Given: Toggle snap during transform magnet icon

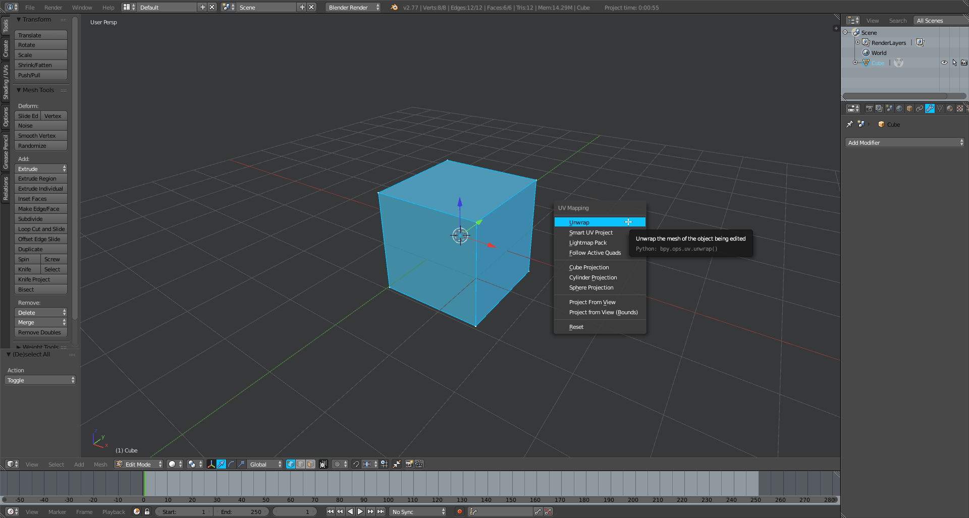Looking at the screenshot, I should [356, 464].
